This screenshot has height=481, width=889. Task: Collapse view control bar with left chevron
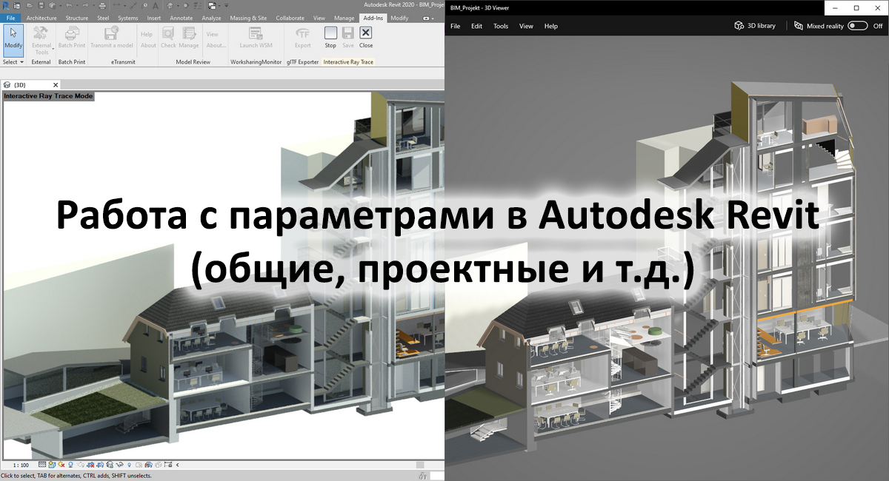pos(178,465)
